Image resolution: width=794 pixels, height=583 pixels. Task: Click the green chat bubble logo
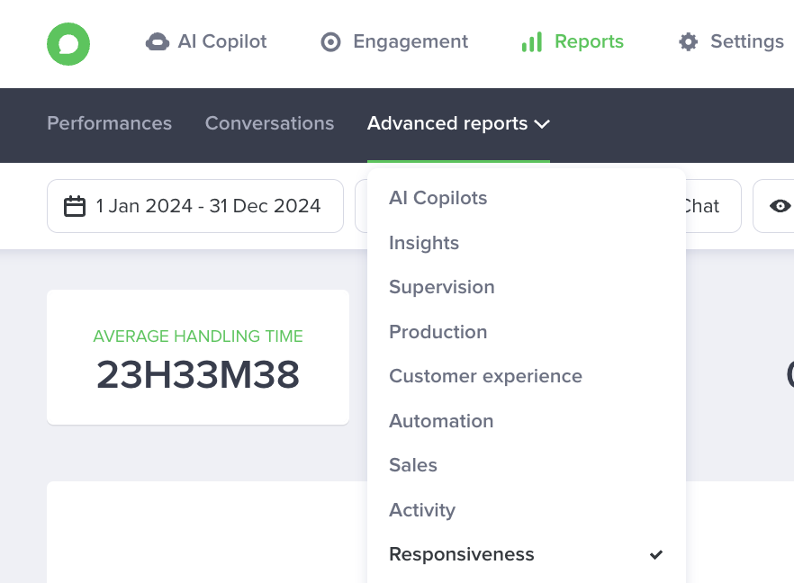(68, 44)
